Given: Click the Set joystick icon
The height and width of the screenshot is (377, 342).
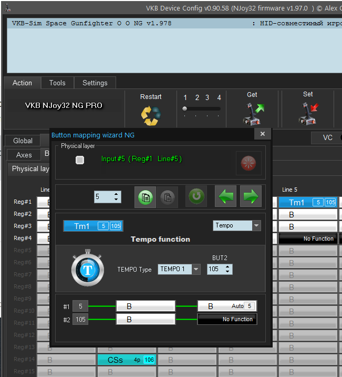Looking at the screenshot, I should (x=308, y=113).
